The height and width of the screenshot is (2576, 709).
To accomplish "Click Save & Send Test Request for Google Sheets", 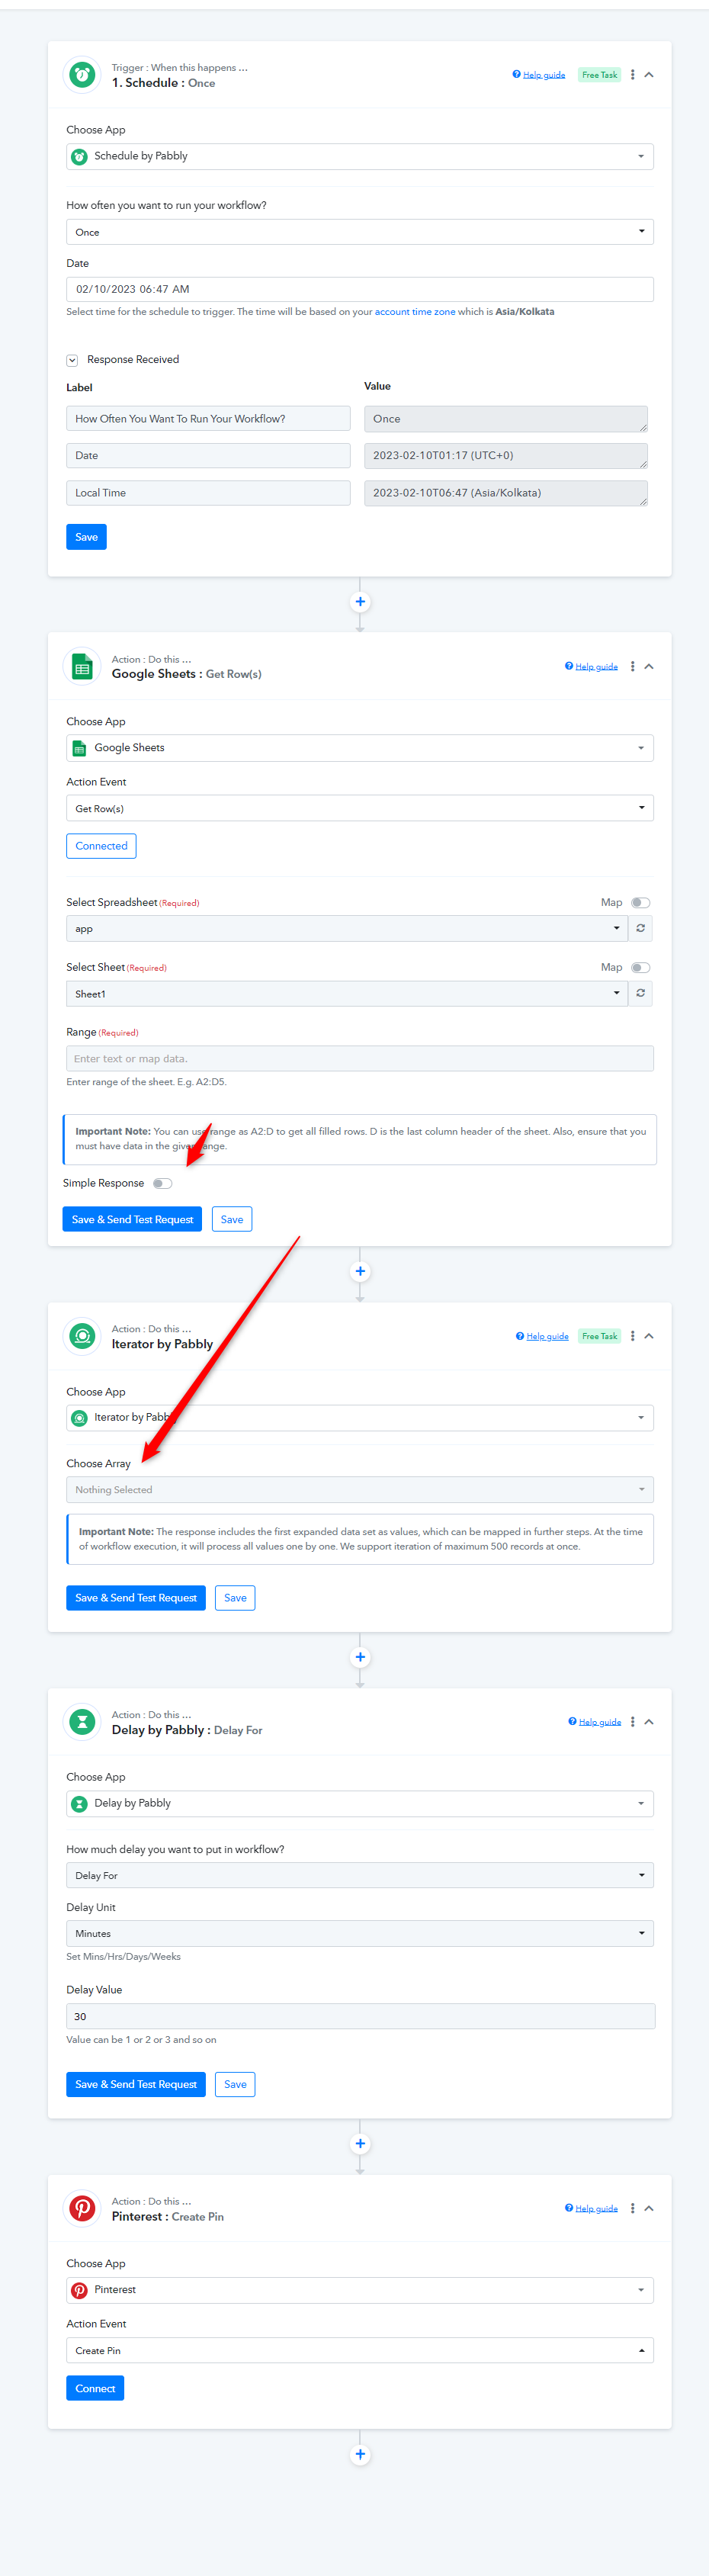I will [x=132, y=1220].
